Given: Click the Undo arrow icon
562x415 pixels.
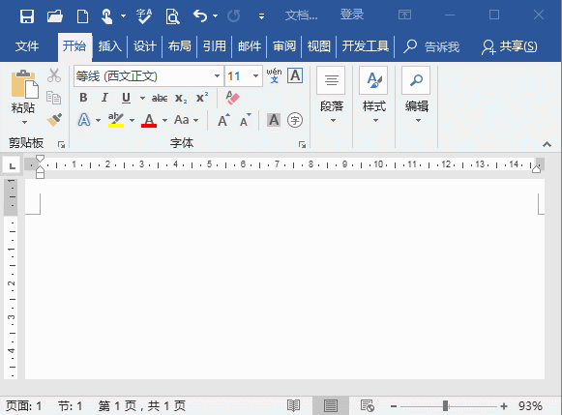Looking at the screenshot, I should [x=200, y=16].
